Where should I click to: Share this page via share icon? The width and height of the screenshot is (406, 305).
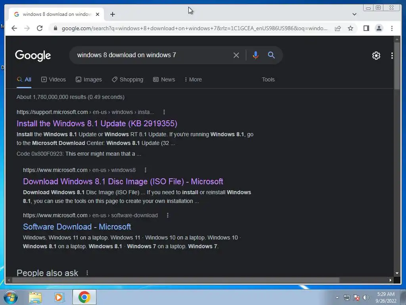[338, 28]
